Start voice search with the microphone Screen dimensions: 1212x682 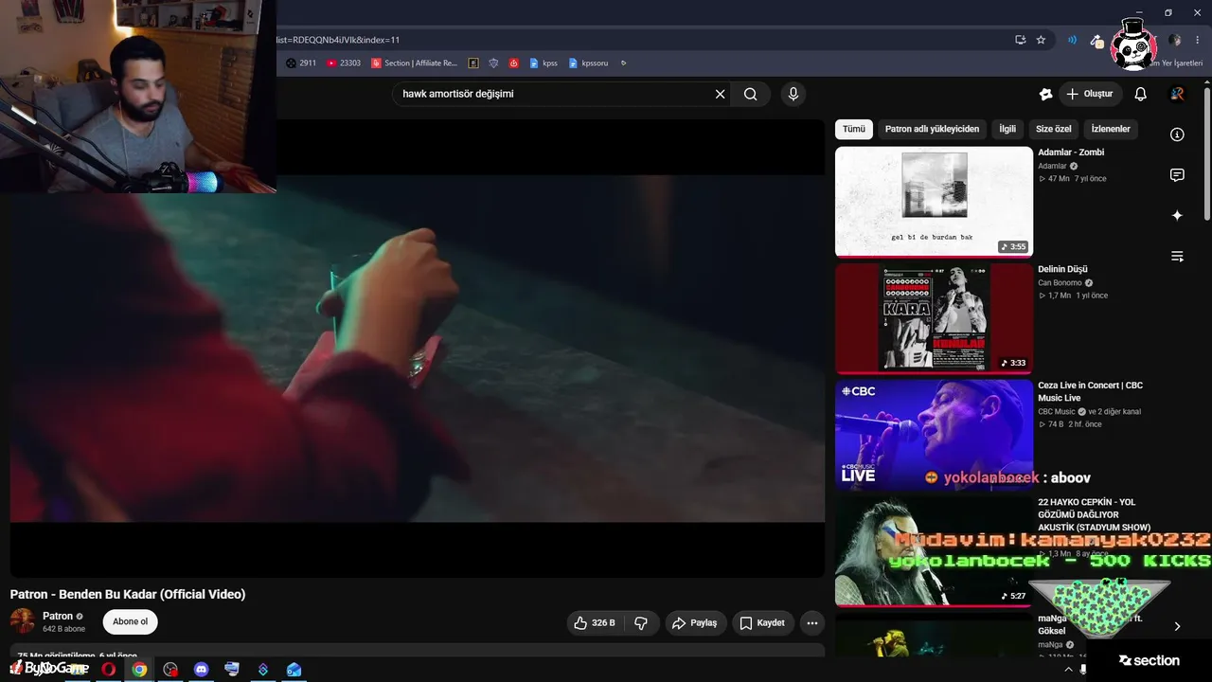793,94
